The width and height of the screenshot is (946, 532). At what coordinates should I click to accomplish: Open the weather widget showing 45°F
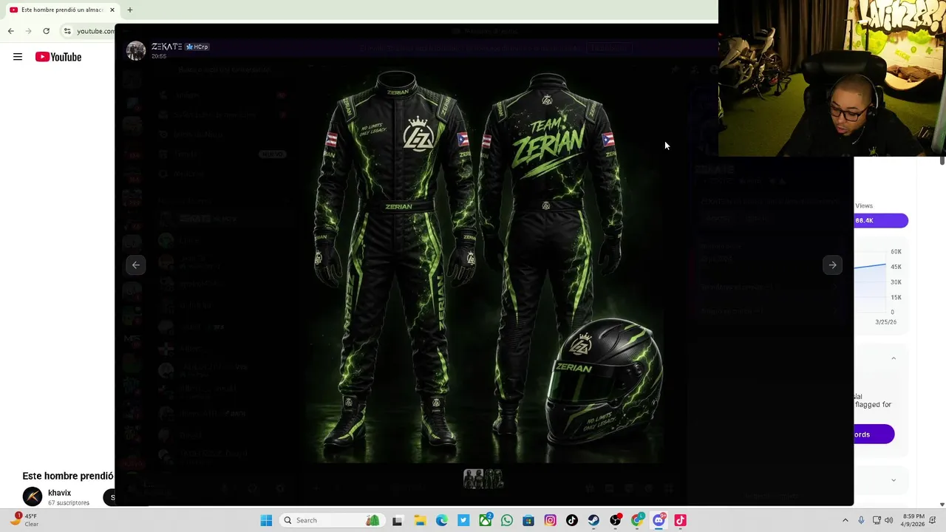point(24,520)
